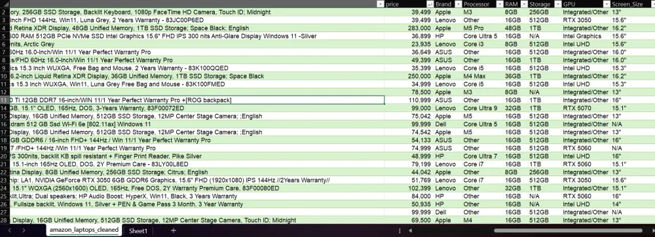Viewport: 655px width, 237px height.
Task: Select the price cell 50,935
Action: (x=409, y=204)
